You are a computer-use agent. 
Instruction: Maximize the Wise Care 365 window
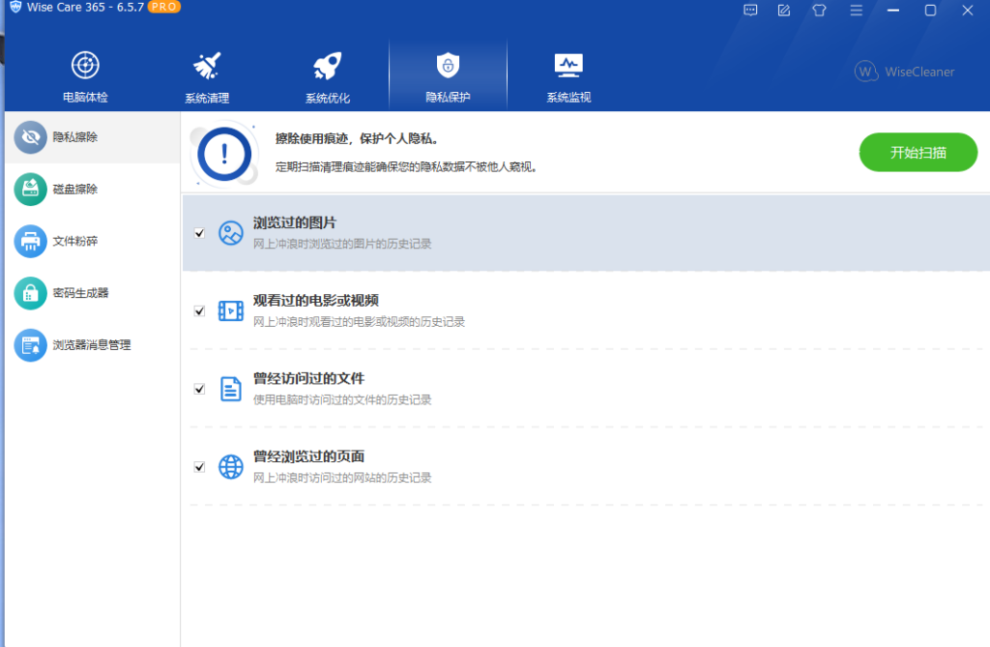point(930,10)
